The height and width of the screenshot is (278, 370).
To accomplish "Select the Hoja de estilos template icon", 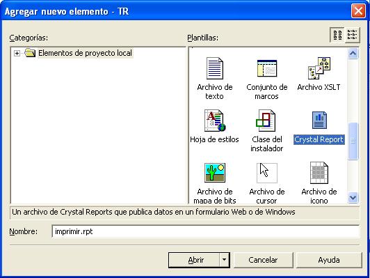I will point(215,121).
